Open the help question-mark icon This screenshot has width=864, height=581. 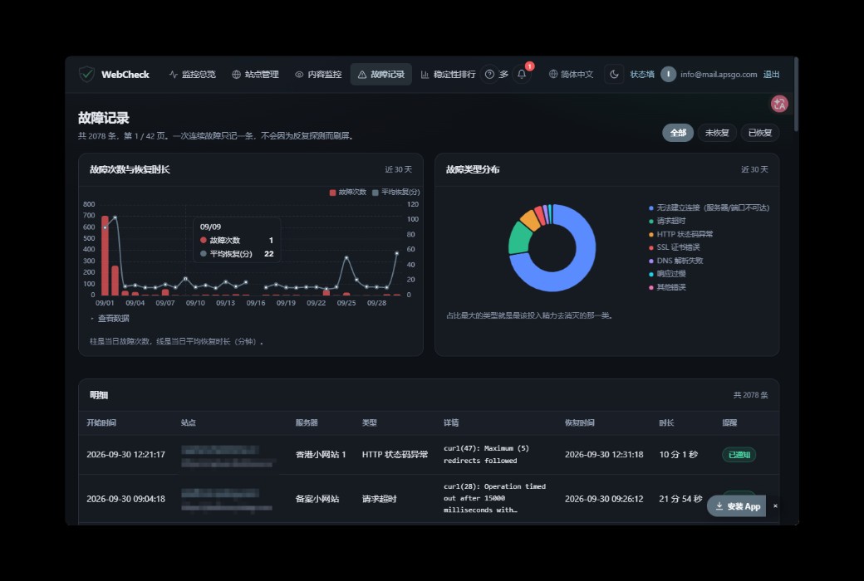489,75
